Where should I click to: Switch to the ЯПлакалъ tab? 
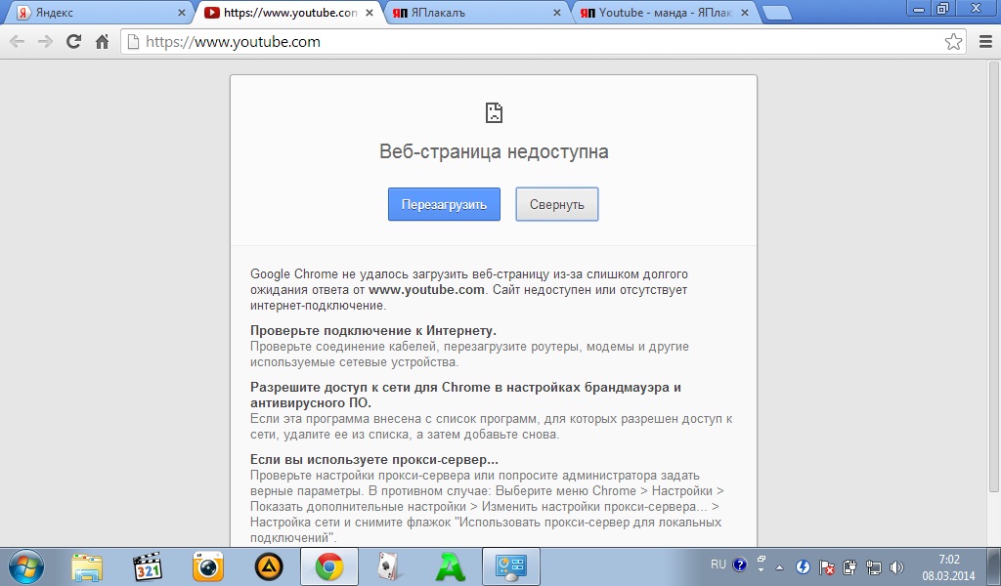click(476, 13)
